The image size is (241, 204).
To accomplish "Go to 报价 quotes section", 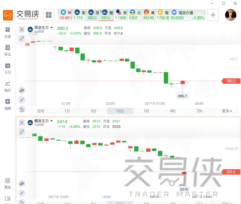I will (7, 86).
